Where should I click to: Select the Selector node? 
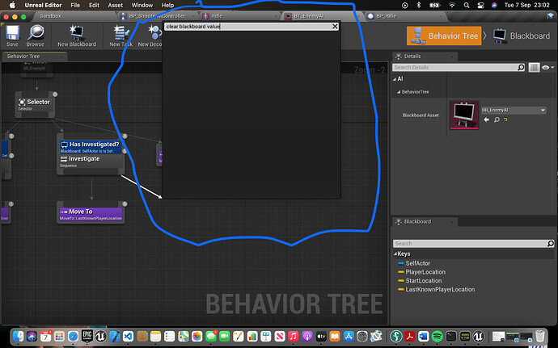[x=35, y=104]
